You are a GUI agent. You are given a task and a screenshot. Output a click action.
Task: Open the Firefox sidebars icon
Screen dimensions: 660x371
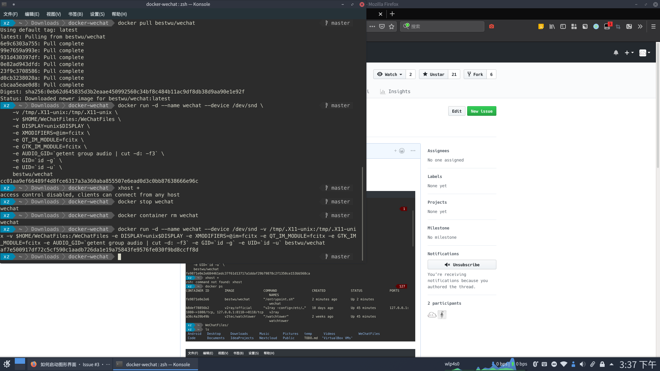click(x=563, y=26)
